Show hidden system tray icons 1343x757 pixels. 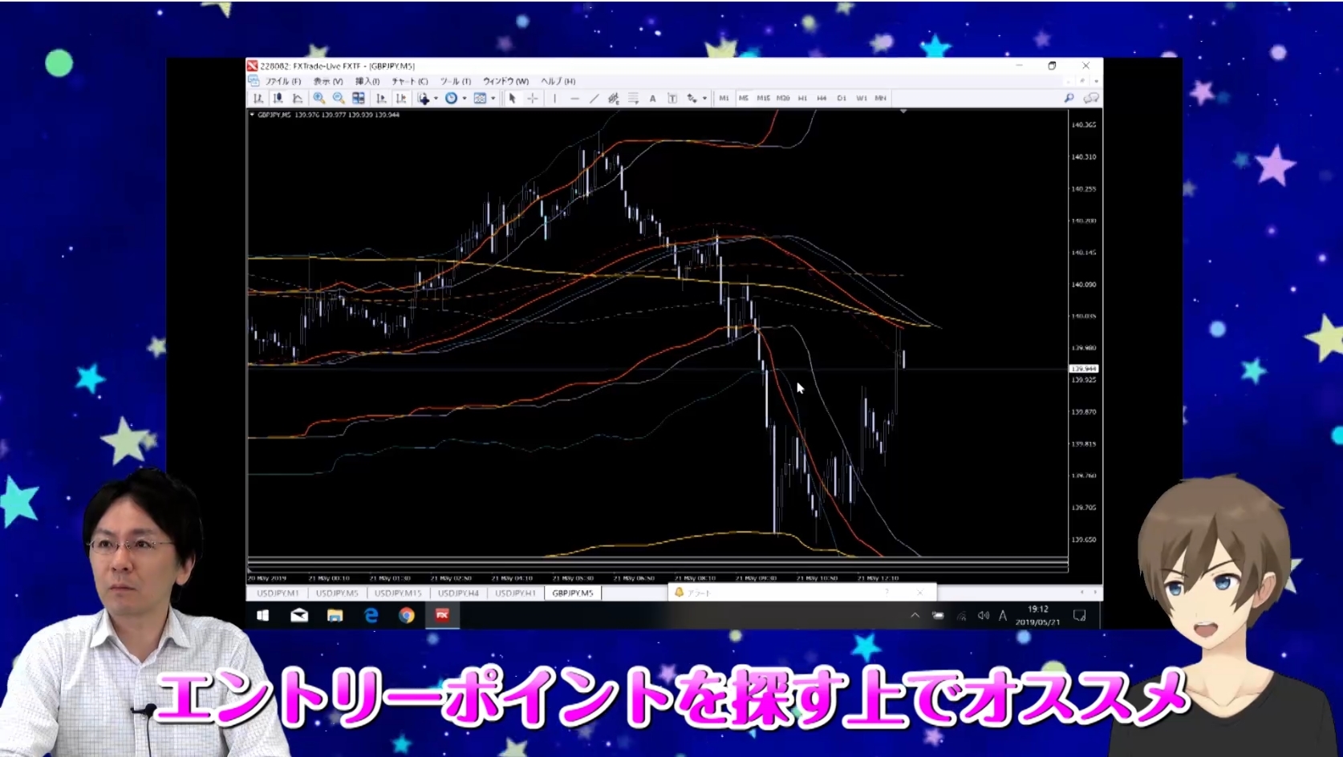click(x=915, y=616)
